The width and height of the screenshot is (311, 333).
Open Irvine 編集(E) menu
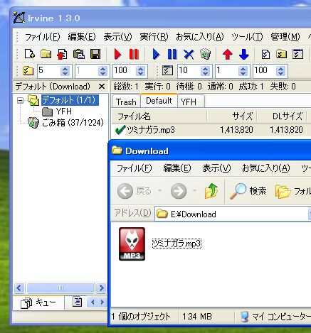pos(82,37)
